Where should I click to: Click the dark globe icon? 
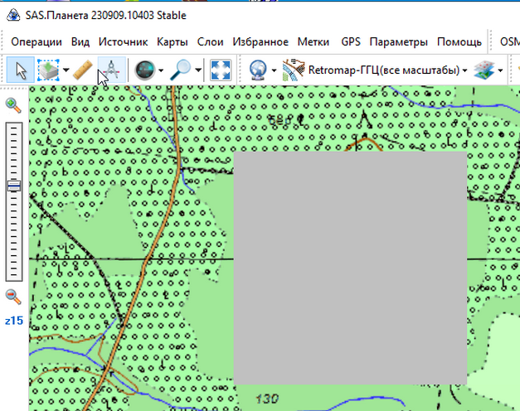144,70
